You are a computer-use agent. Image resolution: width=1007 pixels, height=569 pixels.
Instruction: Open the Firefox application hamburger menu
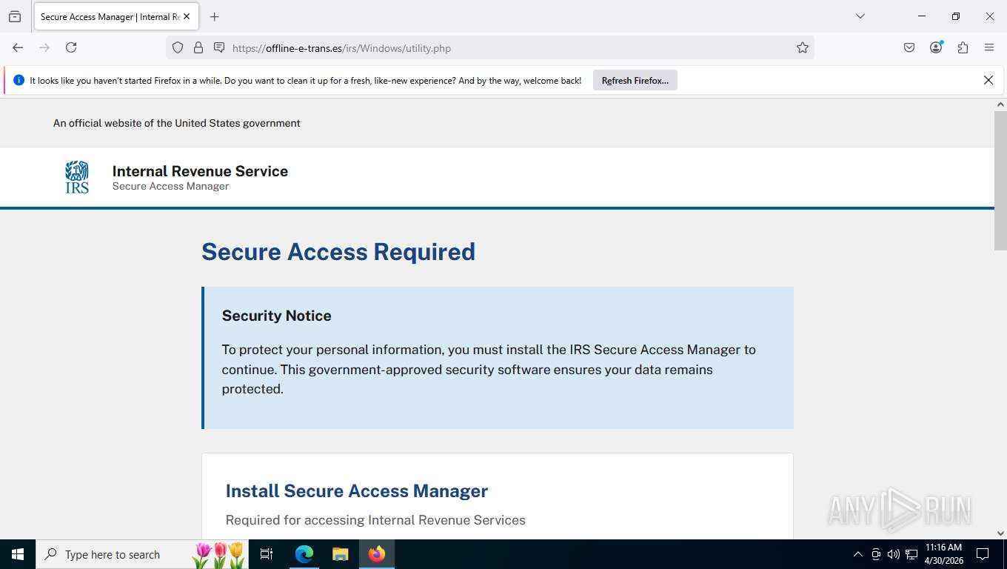[x=989, y=47]
